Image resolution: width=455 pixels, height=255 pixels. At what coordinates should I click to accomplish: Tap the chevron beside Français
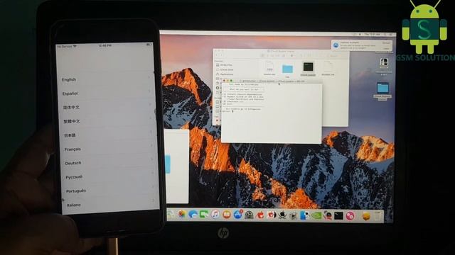pos(151,146)
